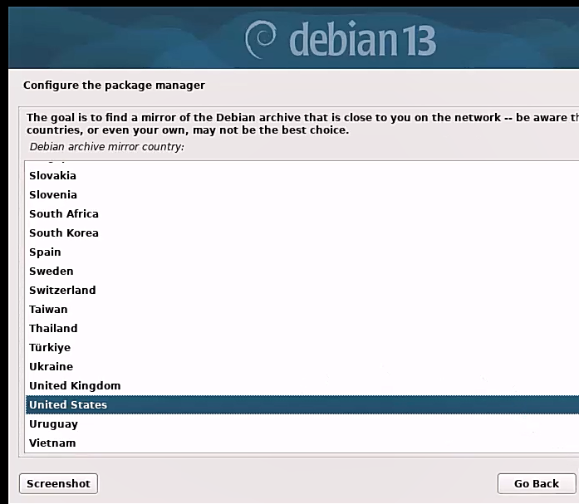Choose Sweden as mirror country
This screenshot has height=504, width=579.
[x=52, y=271]
